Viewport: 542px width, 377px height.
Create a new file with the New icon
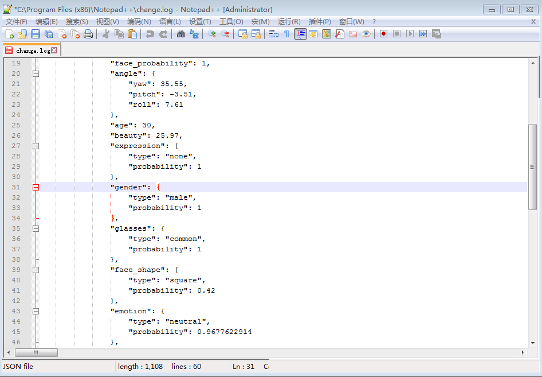coord(9,34)
